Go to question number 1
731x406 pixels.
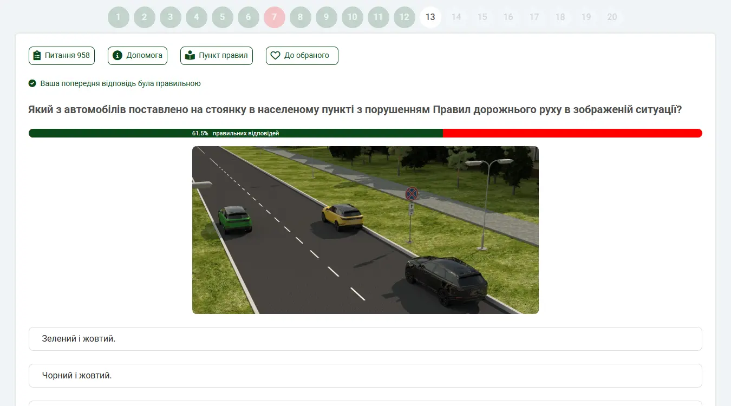[x=119, y=17]
